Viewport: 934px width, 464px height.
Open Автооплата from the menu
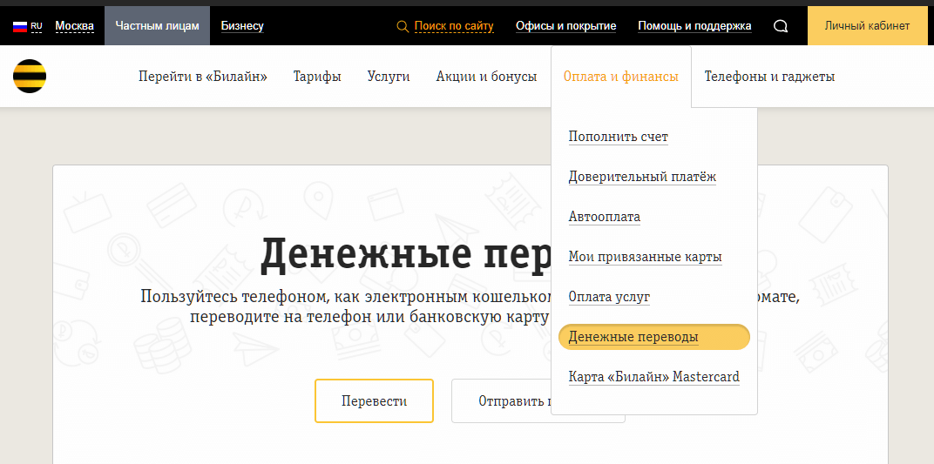[604, 217]
